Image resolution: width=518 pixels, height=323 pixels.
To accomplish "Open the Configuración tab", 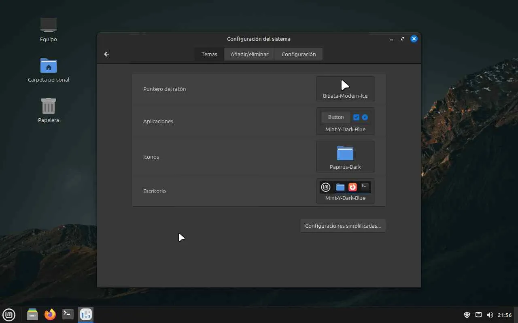I will click(299, 54).
